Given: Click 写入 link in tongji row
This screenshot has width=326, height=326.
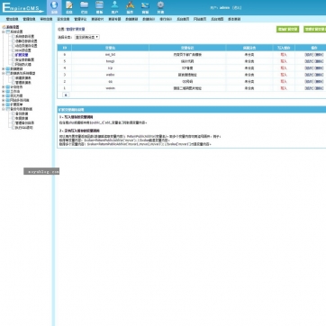Looking at the screenshot, I should pyautogui.click(x=284, y=61).
